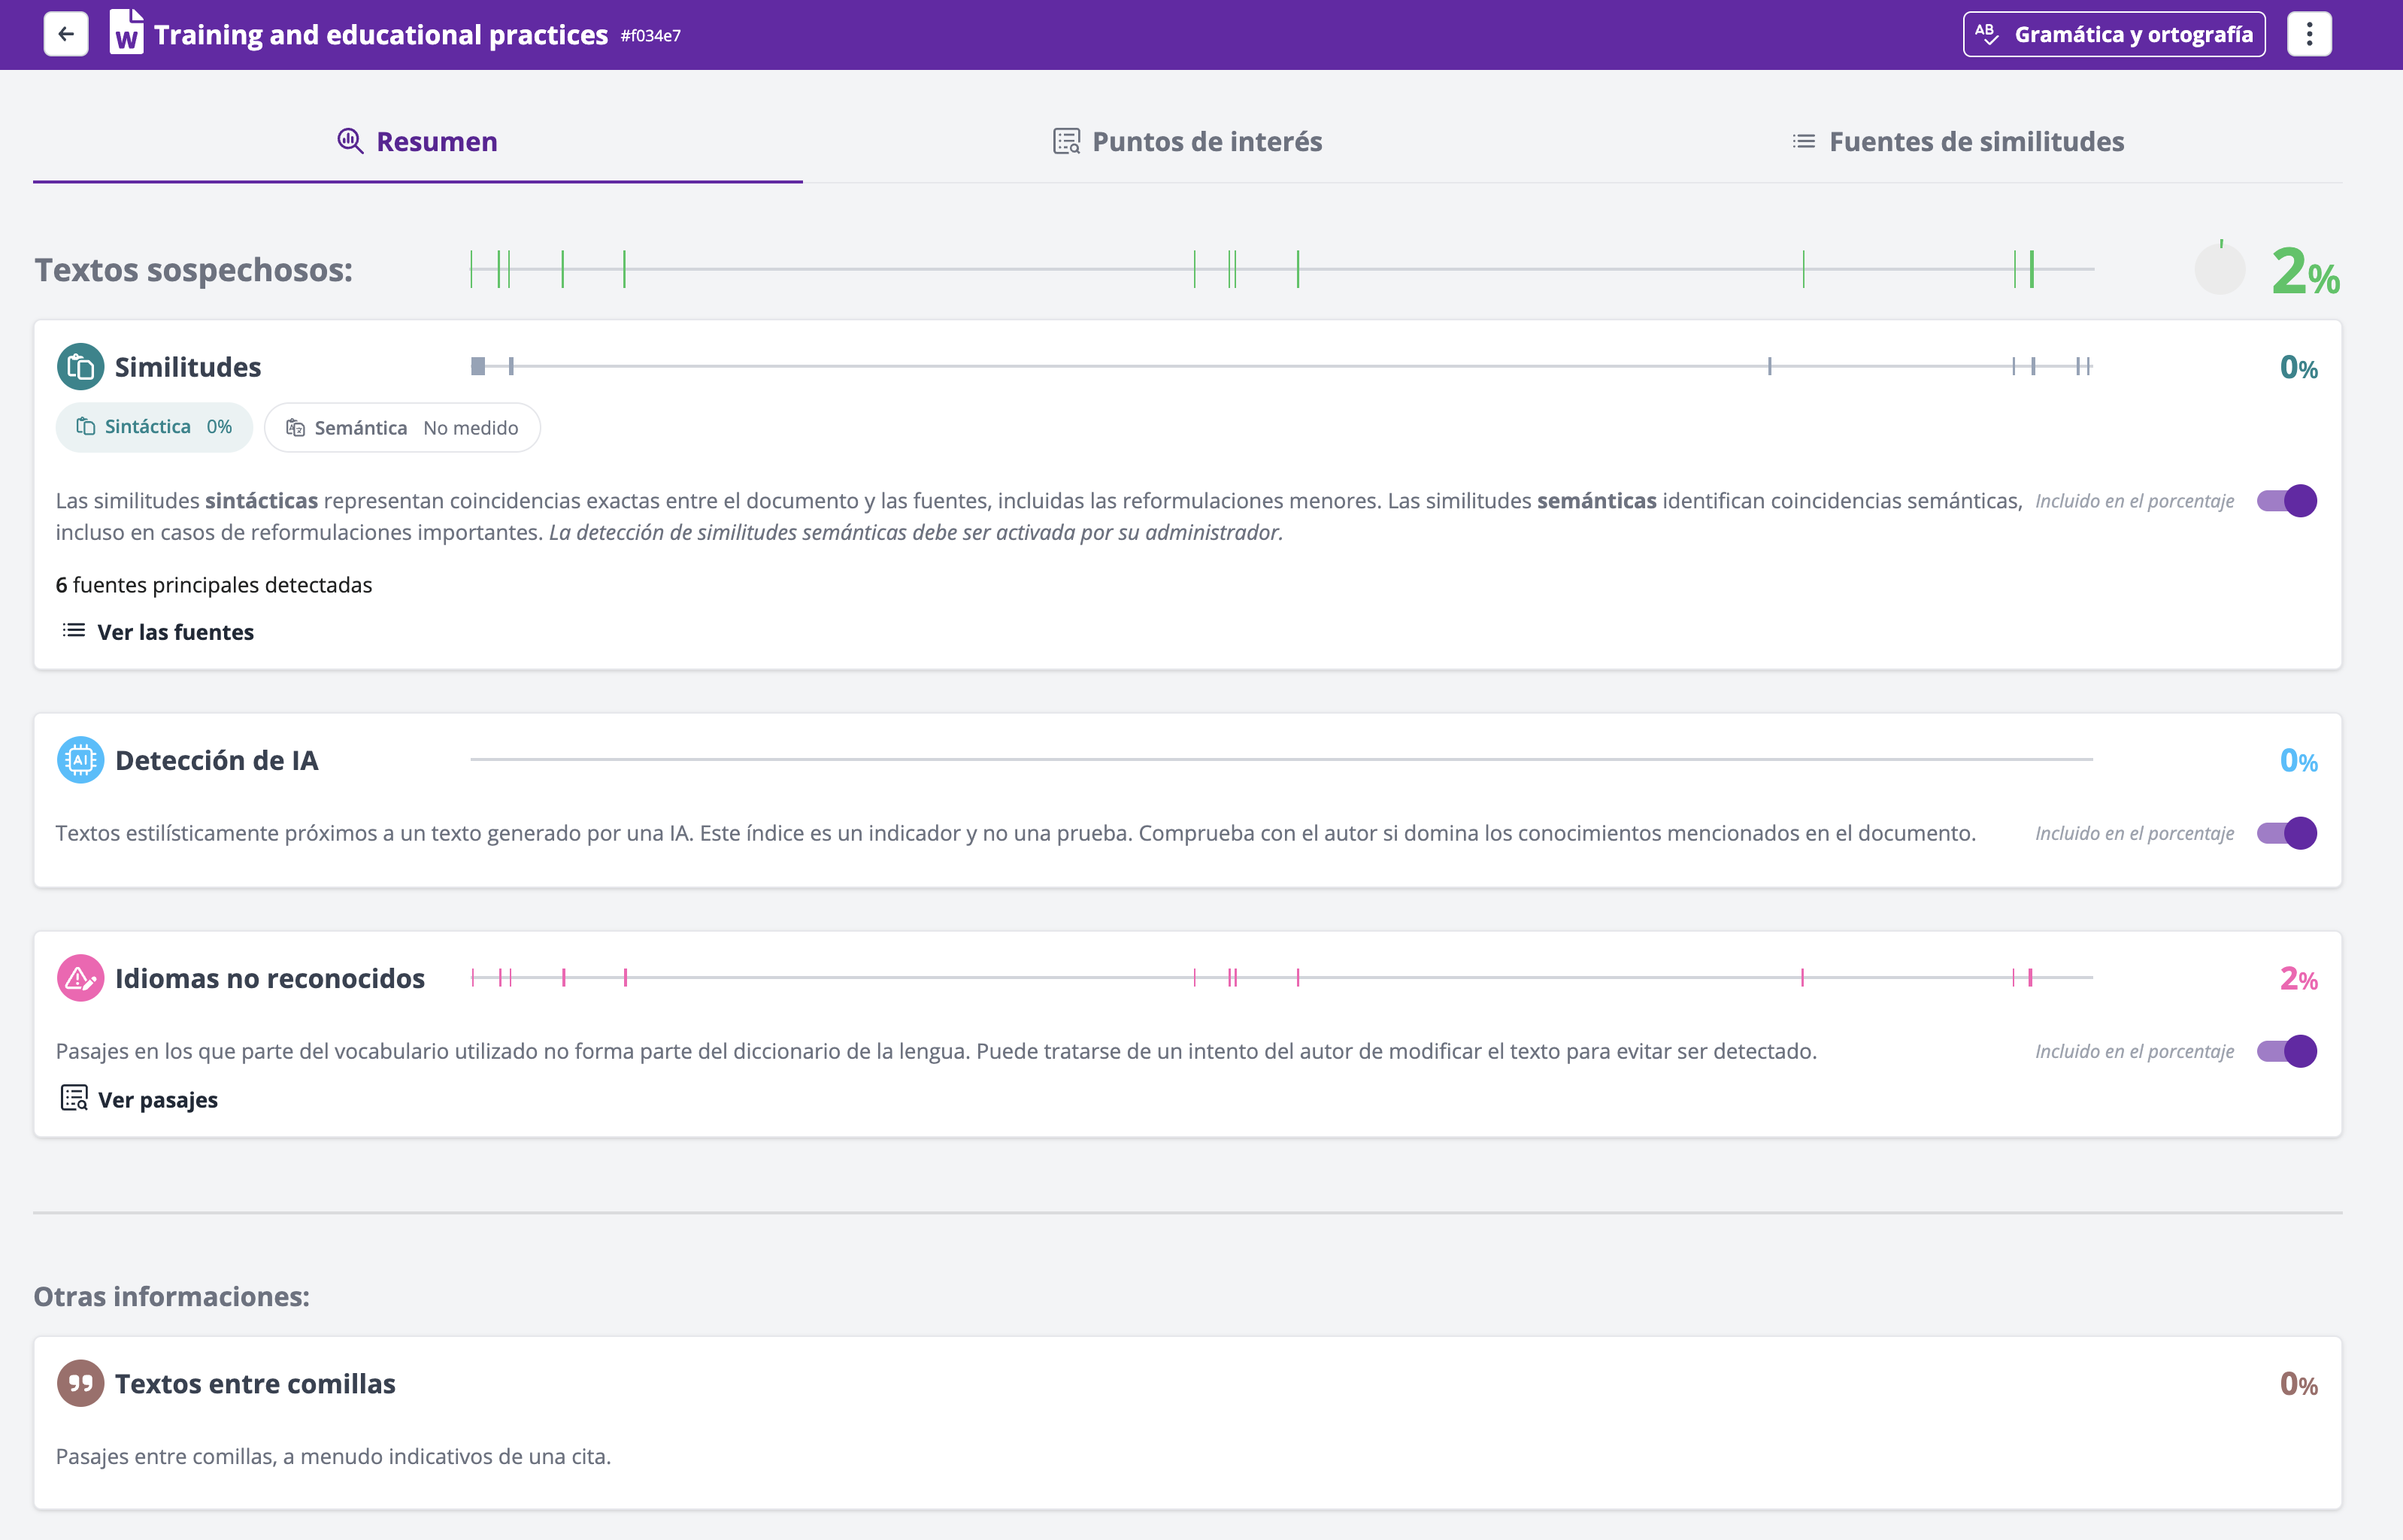Click the Detección de IA chip icon
The width and height of the screenshot is (2403, 1540).
pyautogui.click(x=80, y=760)
